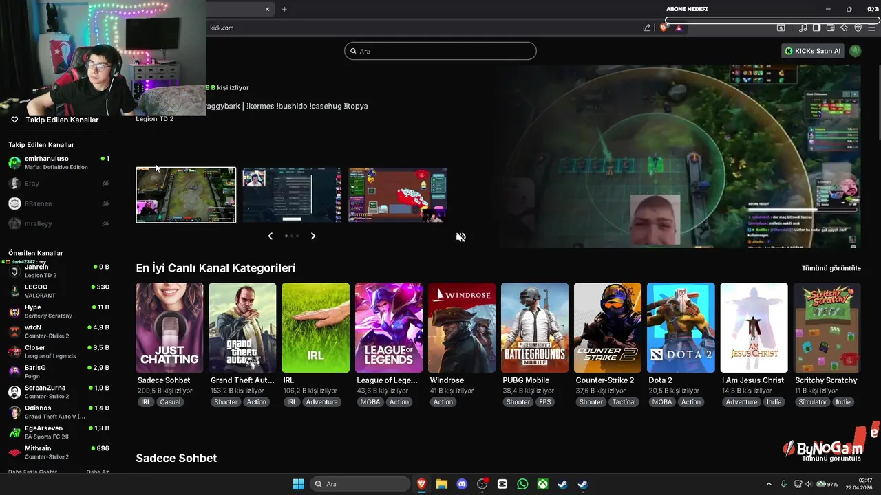Select third featured stream thumbnail
Screen dimensions: 881x495
(x=398, y=195)
